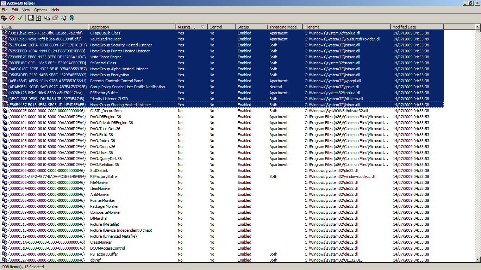Open the View menu
This screenshot has height=270, width=481.
[x=26, y=10]
